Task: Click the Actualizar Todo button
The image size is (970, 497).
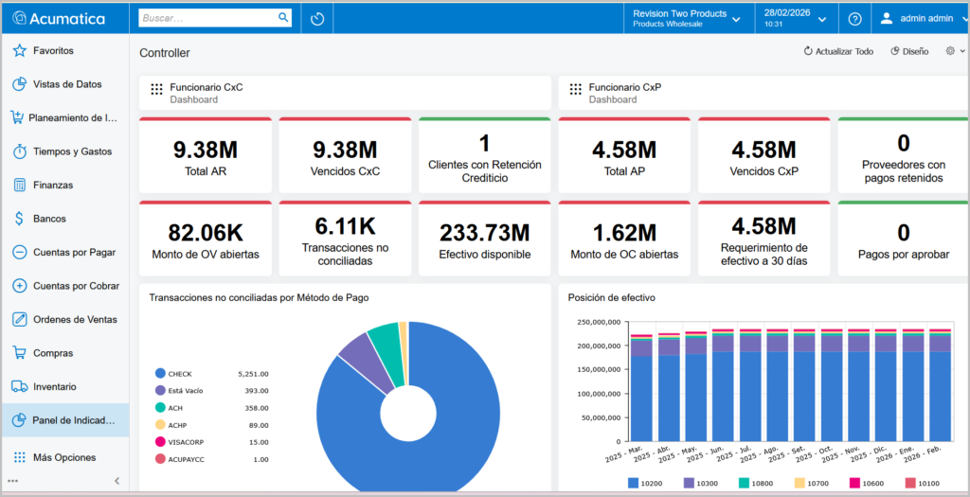Action: pos(837,51)
